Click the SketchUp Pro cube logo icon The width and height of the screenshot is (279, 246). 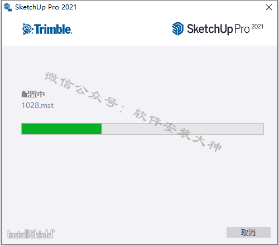(x=177, y=29)
